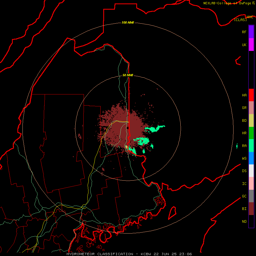This screenshot has height=256, width=256.
Task: Pick the RA light-green legend swatch
Action: pos(251,146)
